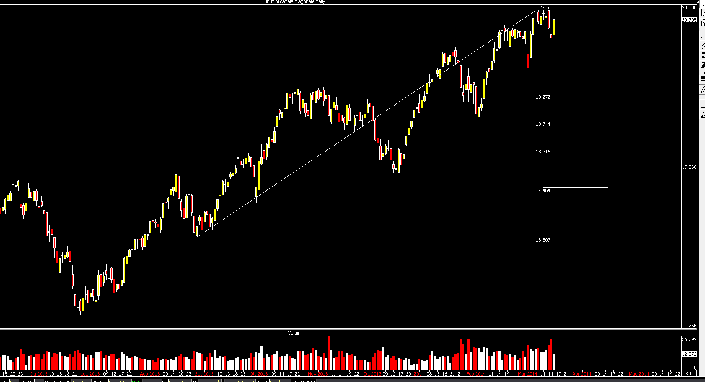The width and height of the screenshot is (705, 382).
Task: Click the 20.990 price axis label
Action: [x=689, y=8]
